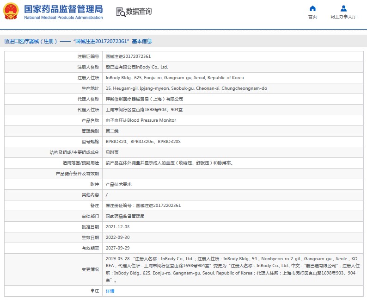Select the 第二类 management category value
The width and height of the screenshot is (367, 300).
(112, 131)
